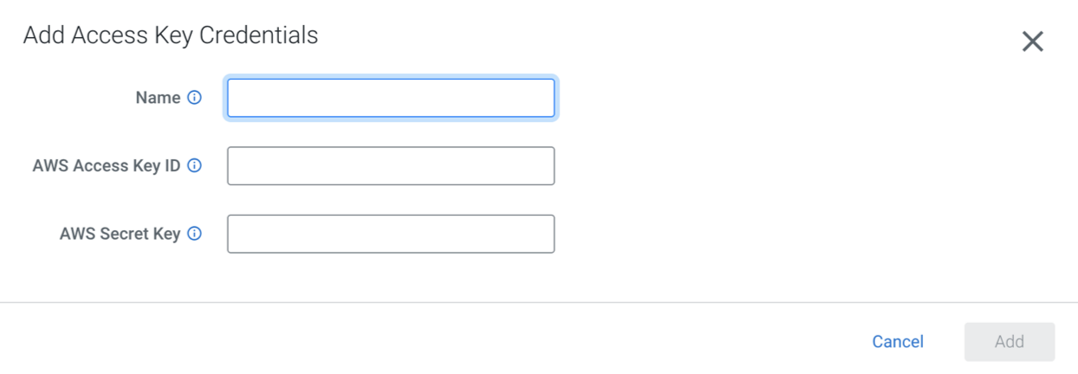This screenshot has height=374, width=1078.
Task: Dismiss the dialog using the X icon
Action: coord(1032,42)
